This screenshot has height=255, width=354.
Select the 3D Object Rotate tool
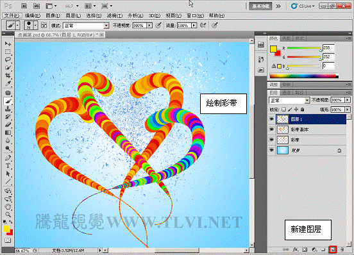(x=8, y=191)
